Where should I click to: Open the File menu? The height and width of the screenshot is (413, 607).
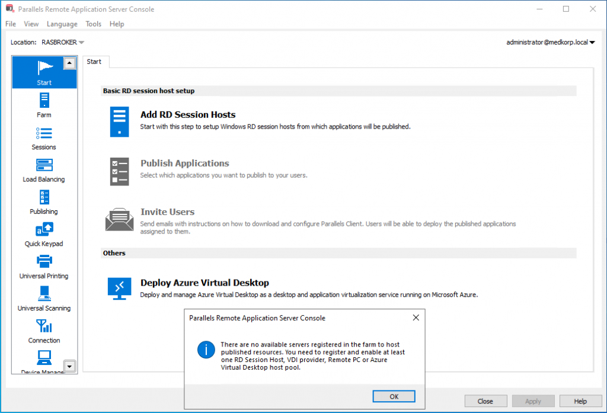(11, 24)
